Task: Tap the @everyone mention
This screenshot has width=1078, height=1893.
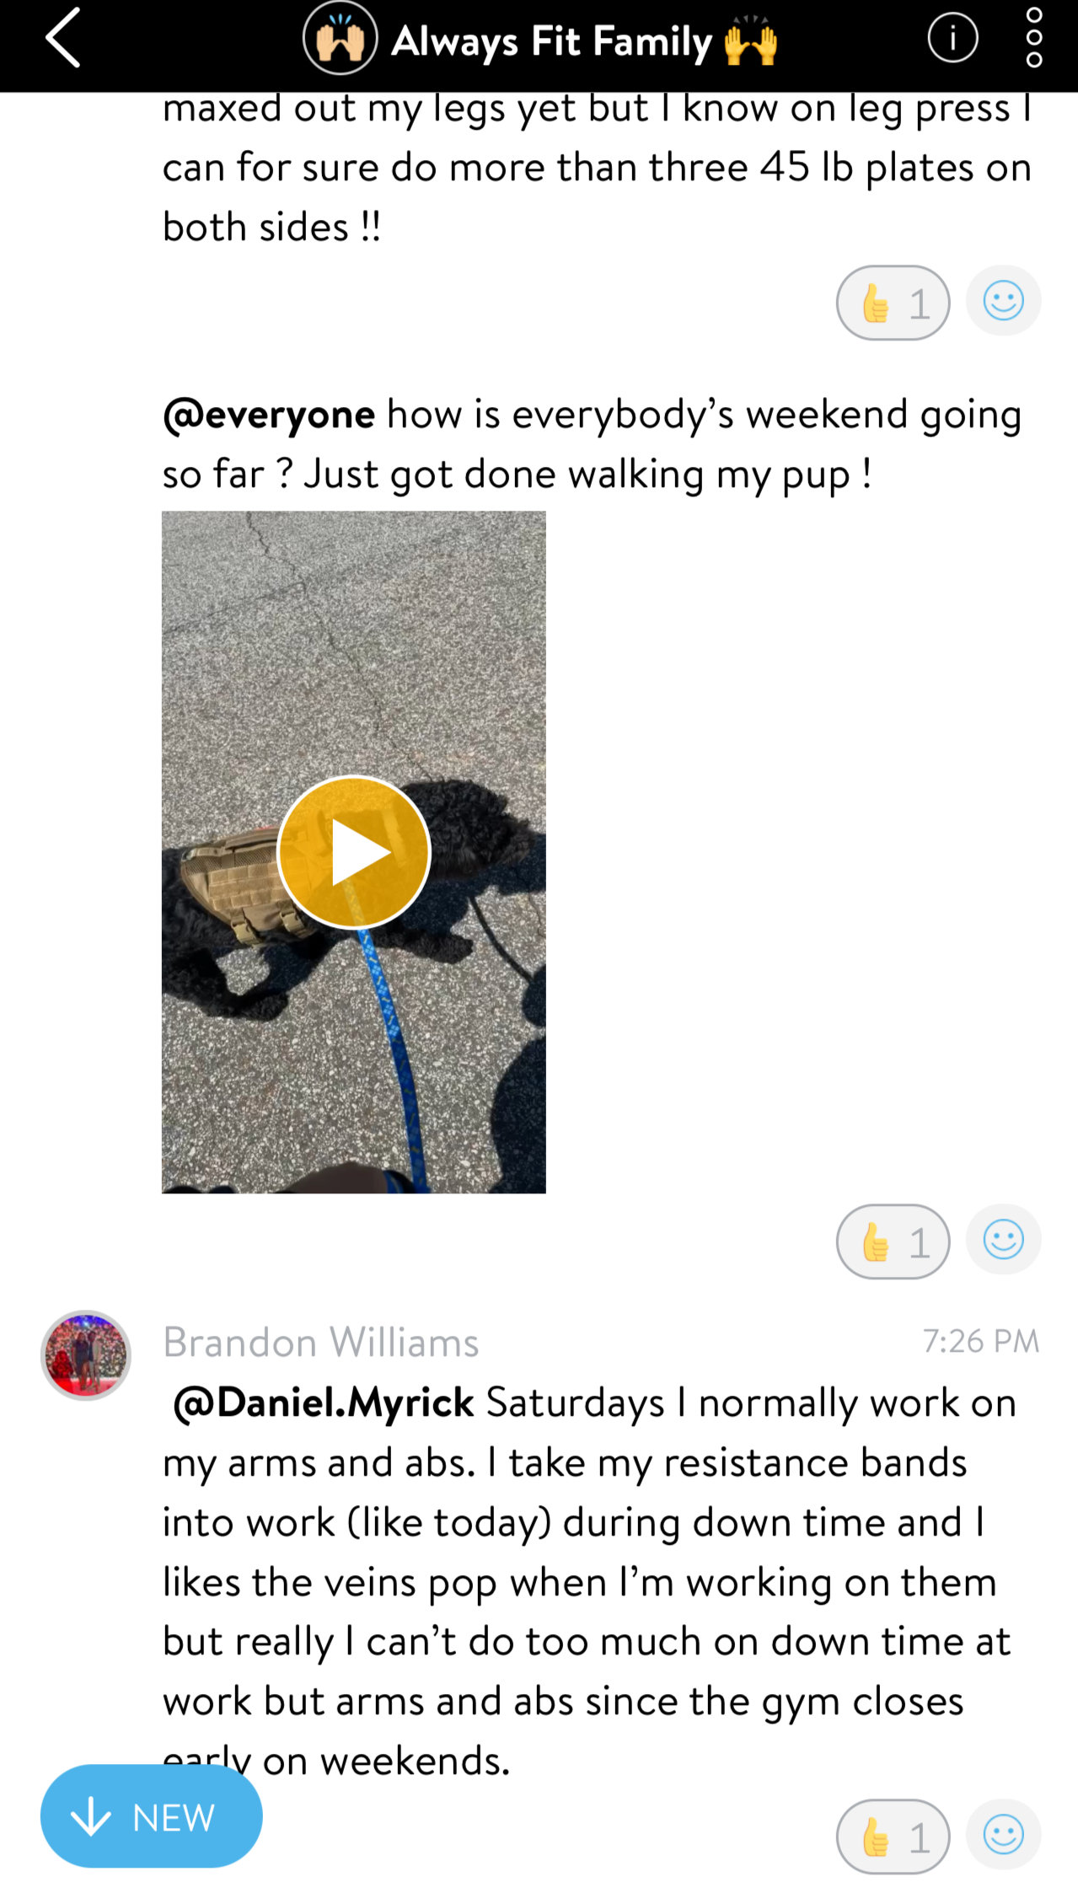Action: 269,415
